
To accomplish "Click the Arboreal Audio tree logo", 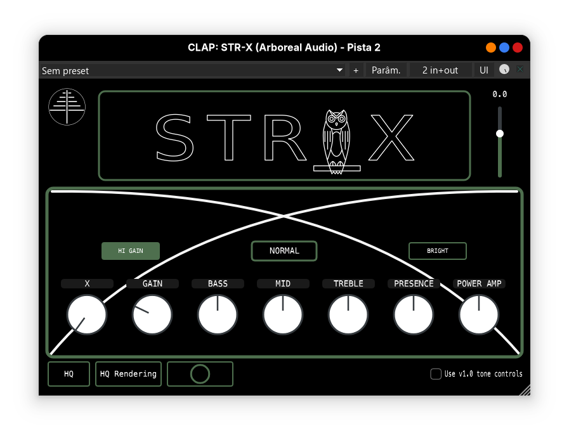I will [x=67, y=106].
